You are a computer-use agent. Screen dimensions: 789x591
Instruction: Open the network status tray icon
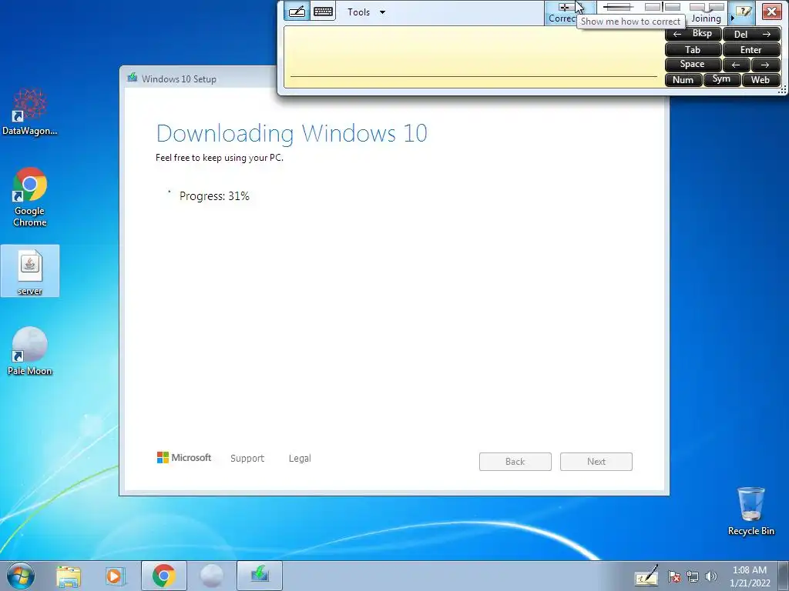point(693,576)
